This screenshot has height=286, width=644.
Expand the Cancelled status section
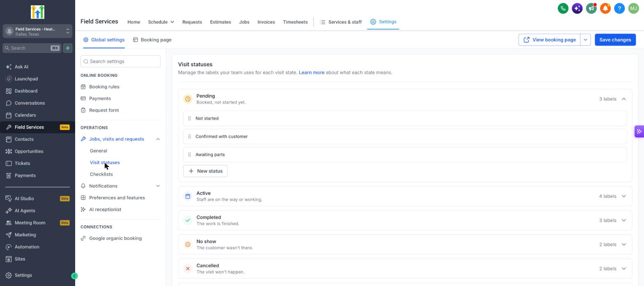tap(623, 269)
